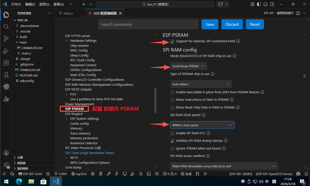Toggle Initialize SPI RAM during startup checkbox
This screenshot has height=186, width=310.
[173, 141]
